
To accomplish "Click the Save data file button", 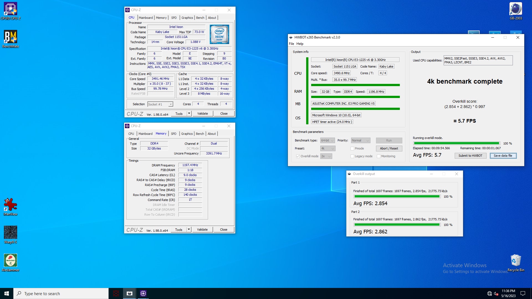I will (x=503, y=156).
